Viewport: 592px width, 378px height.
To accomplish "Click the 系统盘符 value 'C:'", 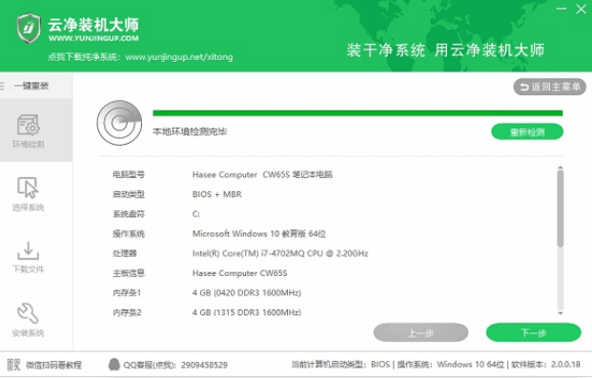I will click(196, 214).
